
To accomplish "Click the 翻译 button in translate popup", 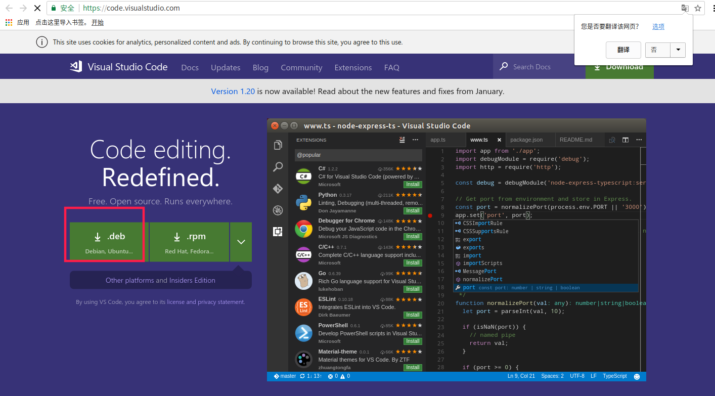I will (x=623, y=50).
